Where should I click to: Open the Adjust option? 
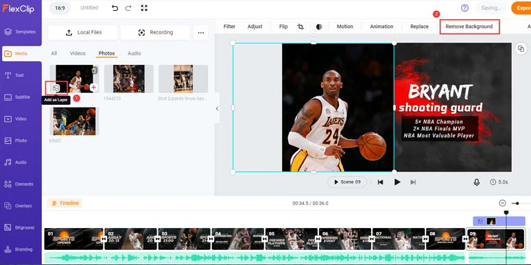pyautogui.click(x=255, y=27)
